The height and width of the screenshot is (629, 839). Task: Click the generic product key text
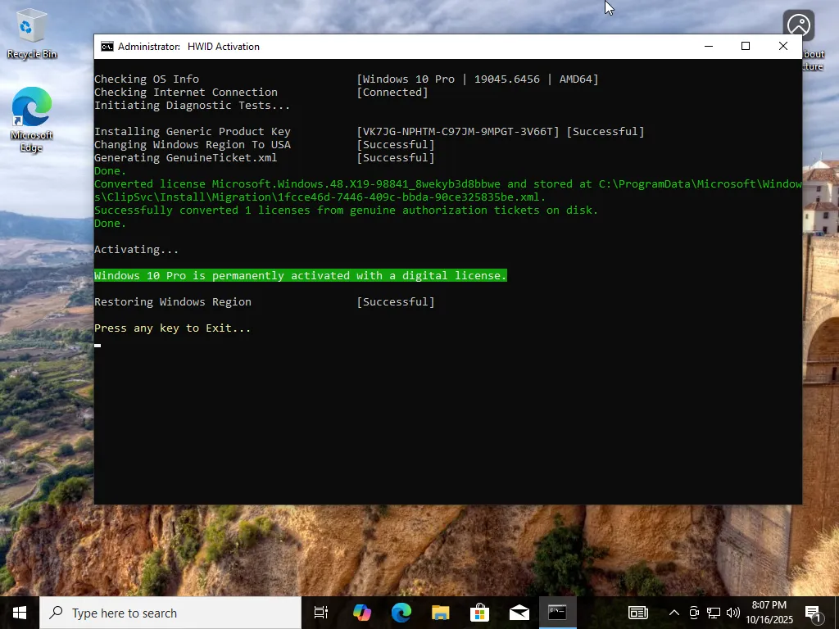(x=458, y=132)
